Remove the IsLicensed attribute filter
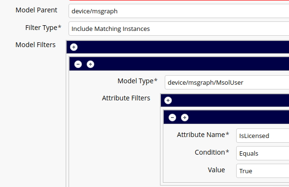Image resolution: width=289 pixels, height=187 pixels. (x=172, y=118)
